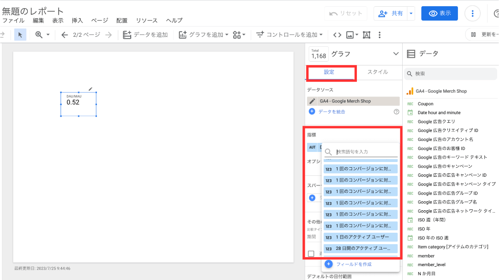
Task: Click the URL embed code icon
Action: tap(337, 35)
